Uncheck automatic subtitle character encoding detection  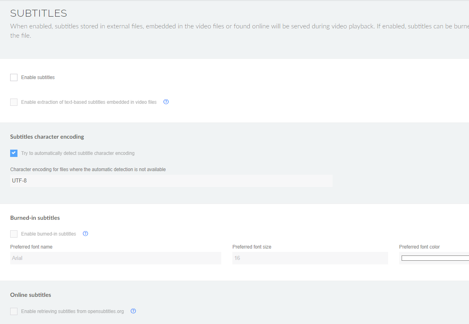[x=14, y=153]
